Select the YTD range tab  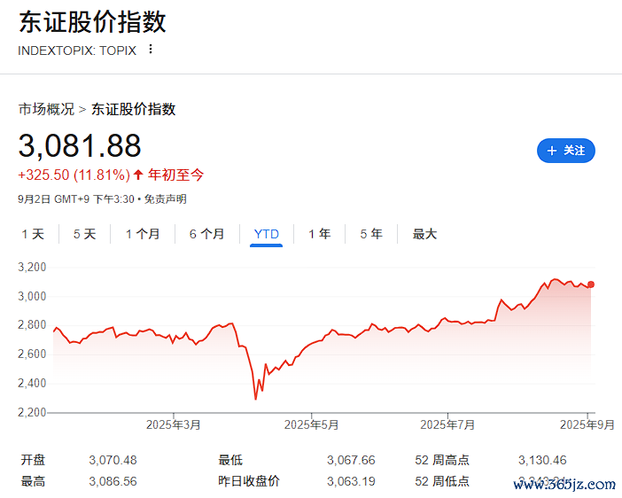266,234
